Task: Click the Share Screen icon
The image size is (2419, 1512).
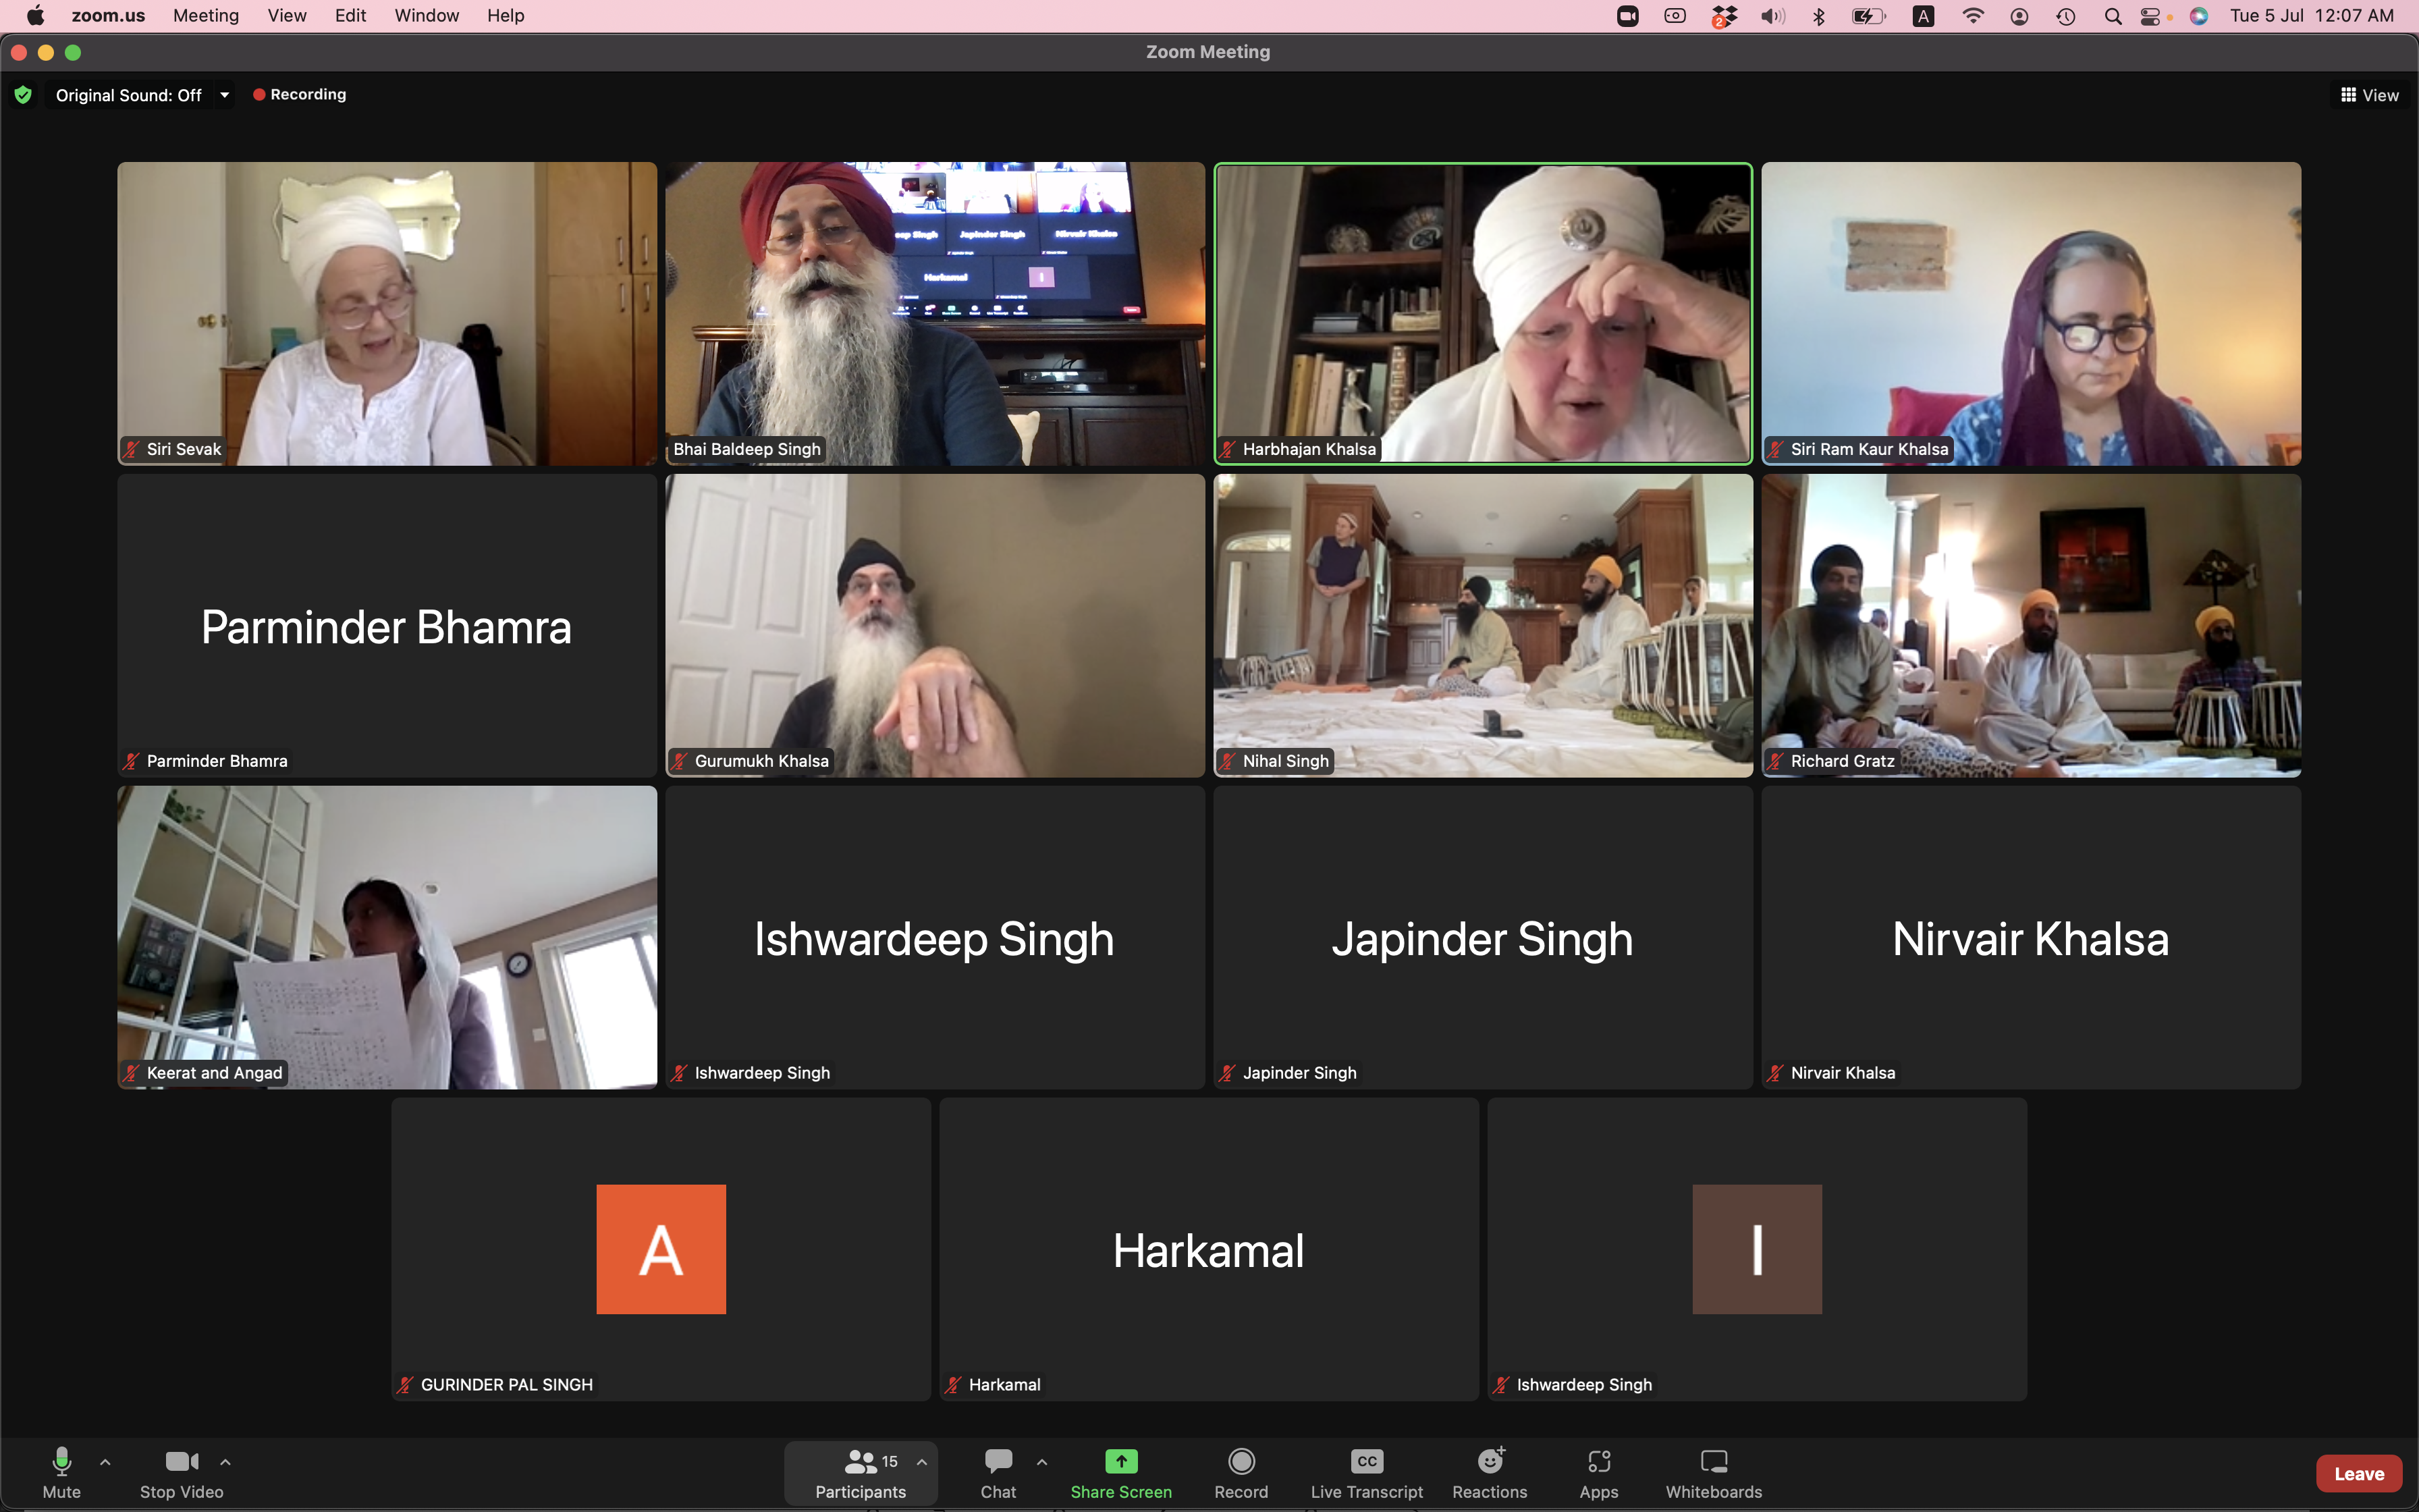Action: click(x=1120, y=1461)
